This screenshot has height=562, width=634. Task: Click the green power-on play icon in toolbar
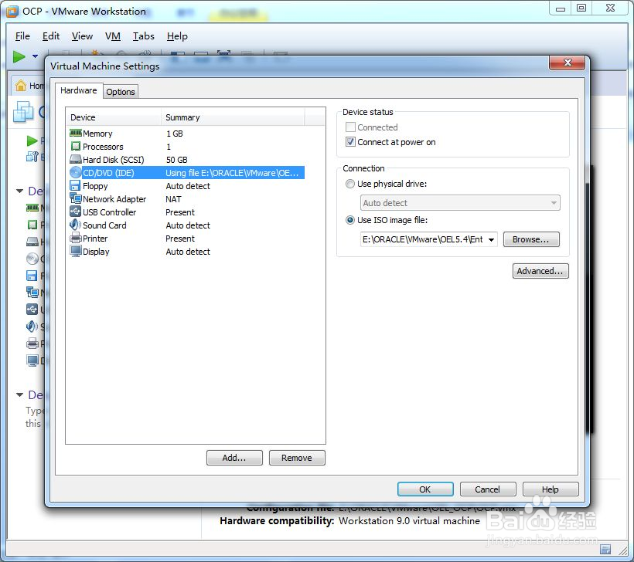tap(19, 56)
